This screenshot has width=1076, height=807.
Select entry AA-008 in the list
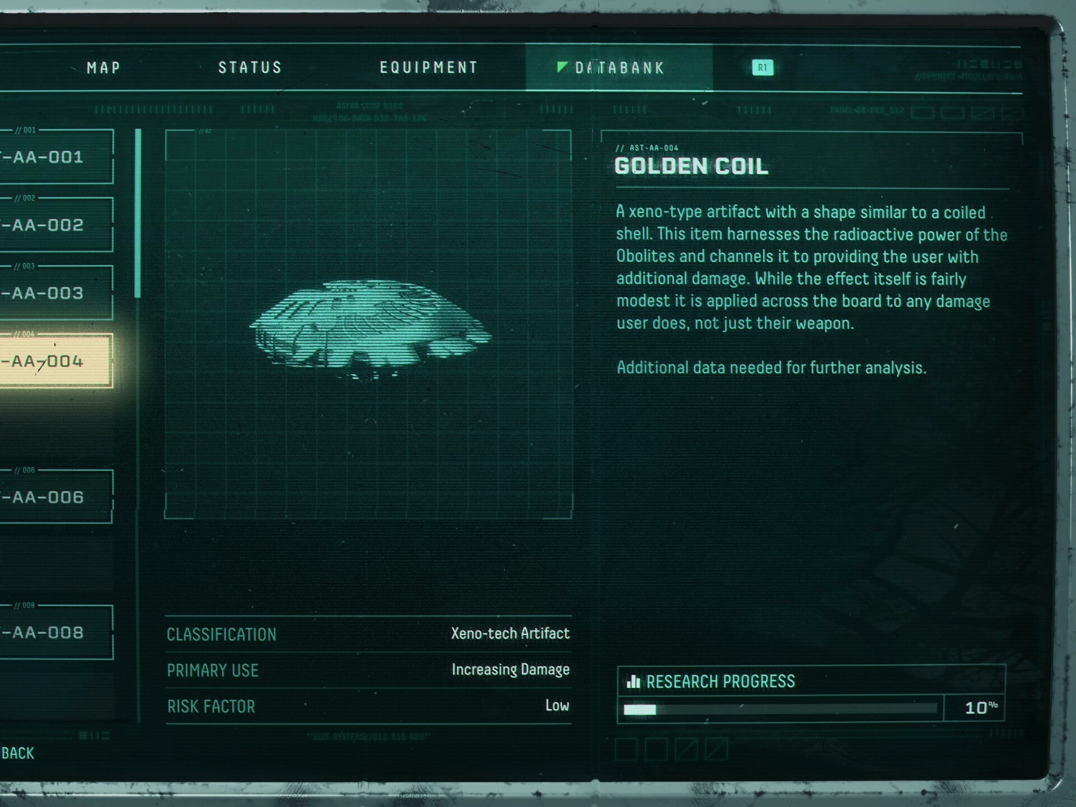coord(56,632)
